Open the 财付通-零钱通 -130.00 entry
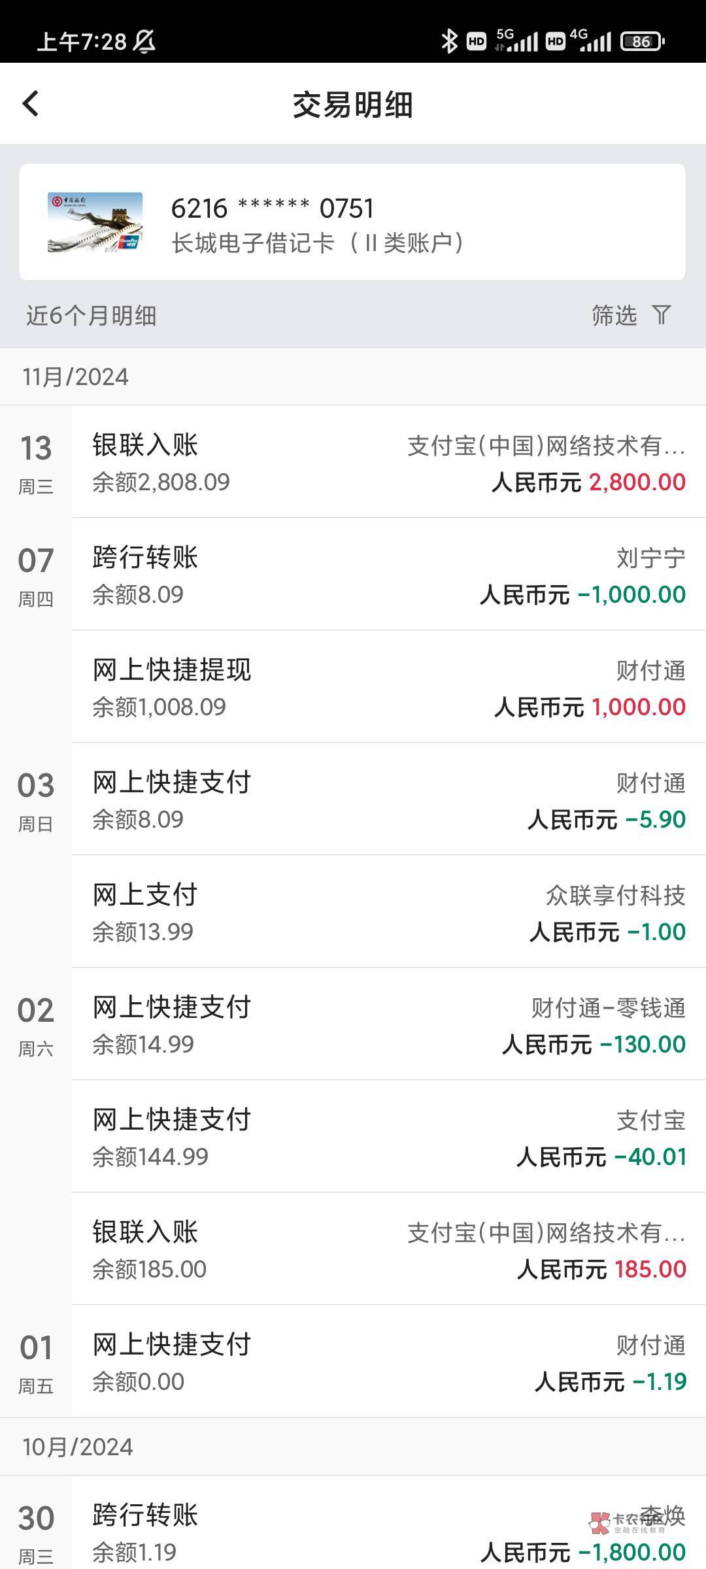Viewport: 706px width, 1569px height. pos(388,1024)
